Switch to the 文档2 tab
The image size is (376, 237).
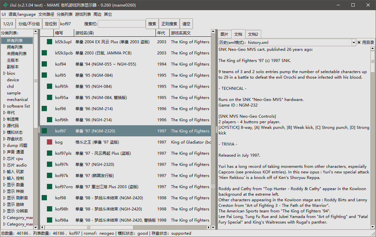(253, 34)
